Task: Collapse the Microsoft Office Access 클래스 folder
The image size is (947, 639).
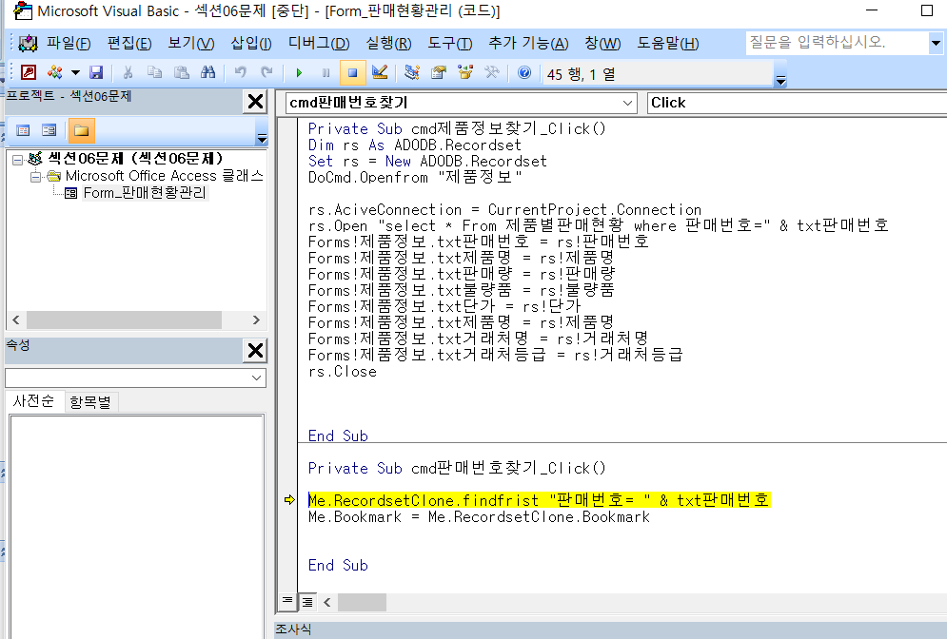Action: click(36, 176)
